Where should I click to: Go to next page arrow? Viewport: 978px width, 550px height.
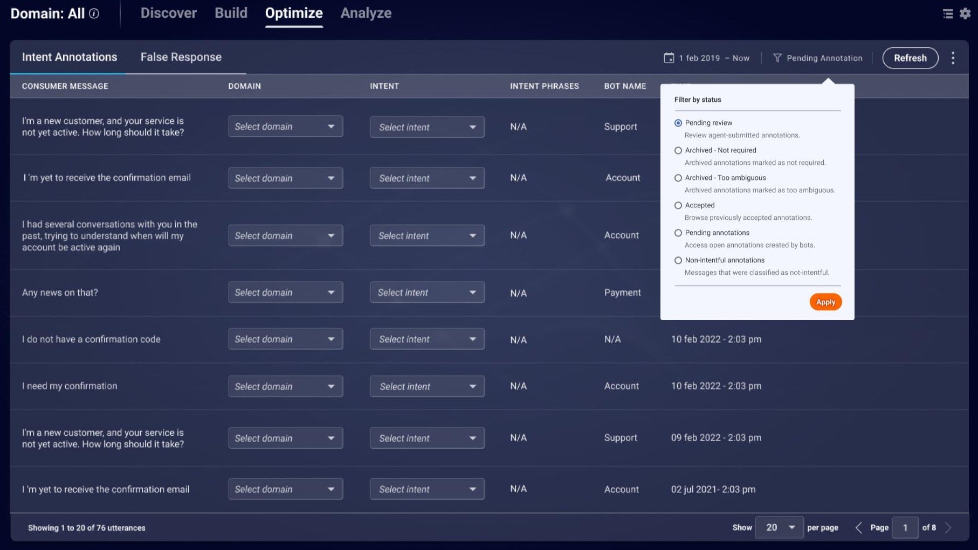pyautogui.click(x=948, y=527)
